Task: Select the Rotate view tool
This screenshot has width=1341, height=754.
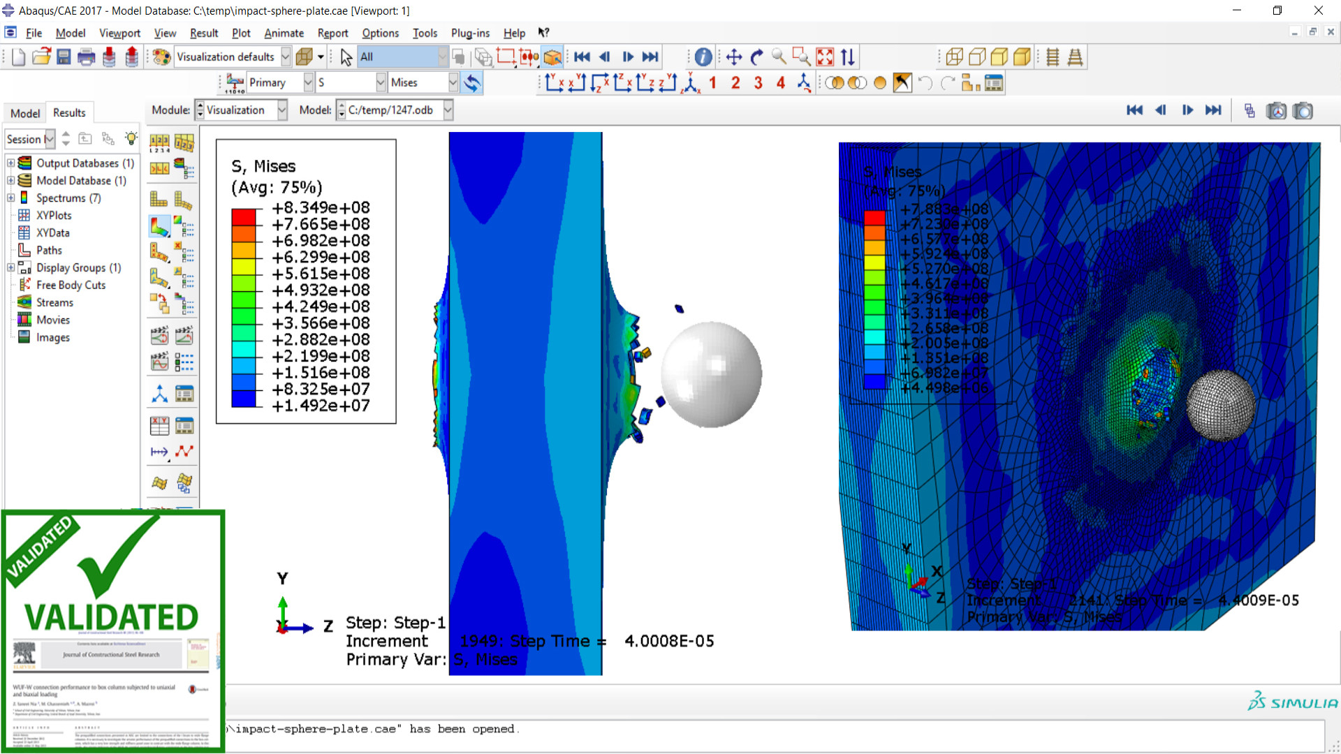Action: click(756, 57)
